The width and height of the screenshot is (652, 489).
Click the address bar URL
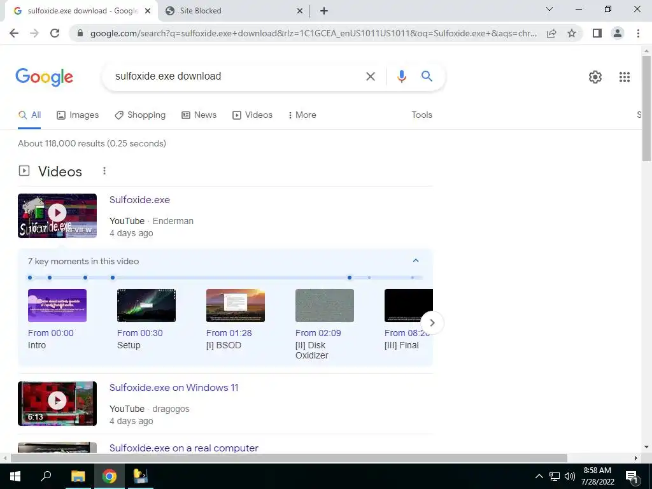click(x=313, y=33)
